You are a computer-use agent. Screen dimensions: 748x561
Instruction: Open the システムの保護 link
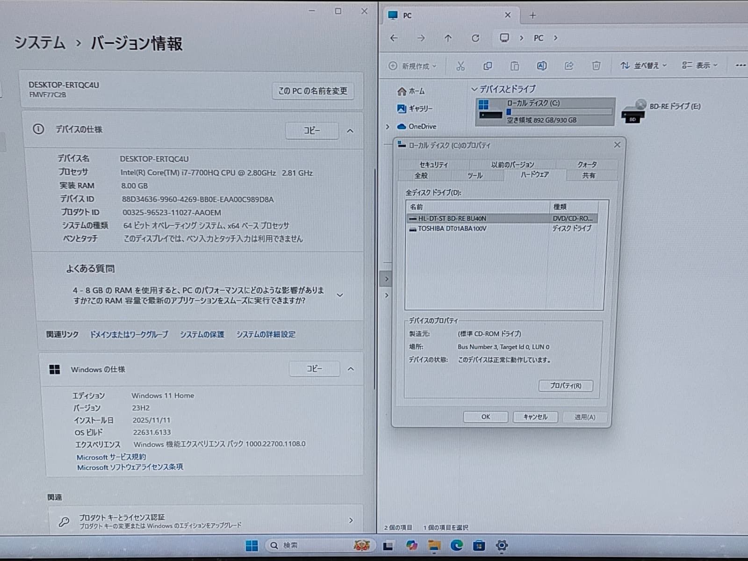pyautogui.click(x=202, y=334)
